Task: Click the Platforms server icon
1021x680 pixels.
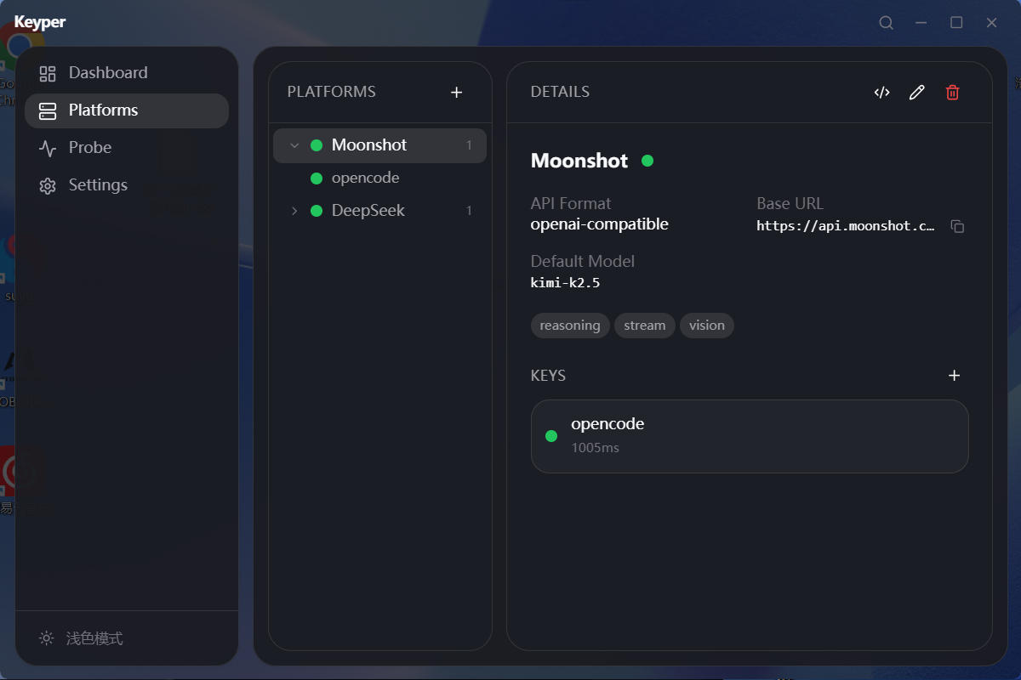Action: coord(48,110)
